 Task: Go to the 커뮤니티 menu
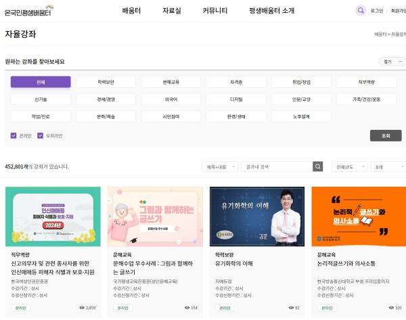[215, 11]
